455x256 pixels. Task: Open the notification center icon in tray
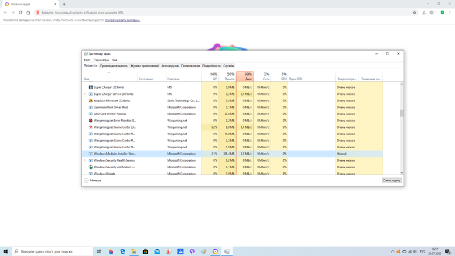pos(448,251)
